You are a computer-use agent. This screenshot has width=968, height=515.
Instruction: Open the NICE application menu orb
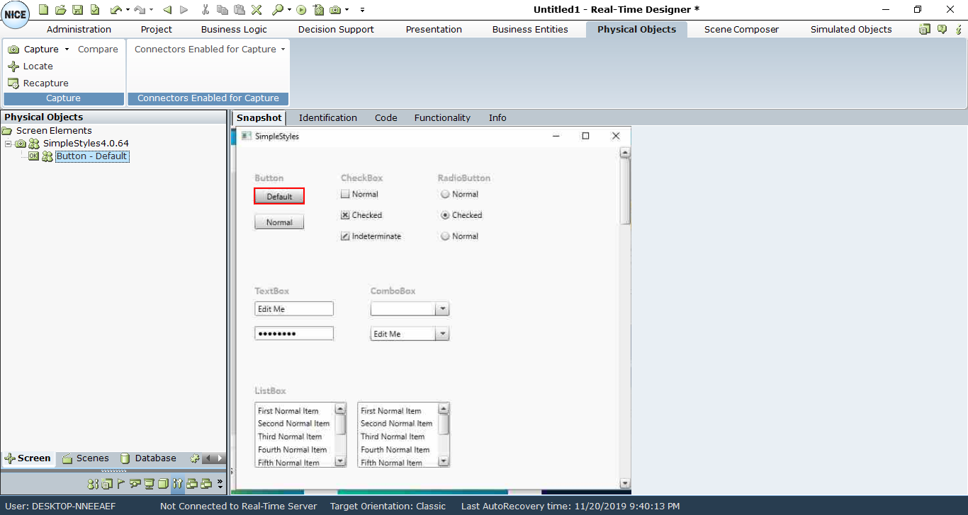pos(16,14)
